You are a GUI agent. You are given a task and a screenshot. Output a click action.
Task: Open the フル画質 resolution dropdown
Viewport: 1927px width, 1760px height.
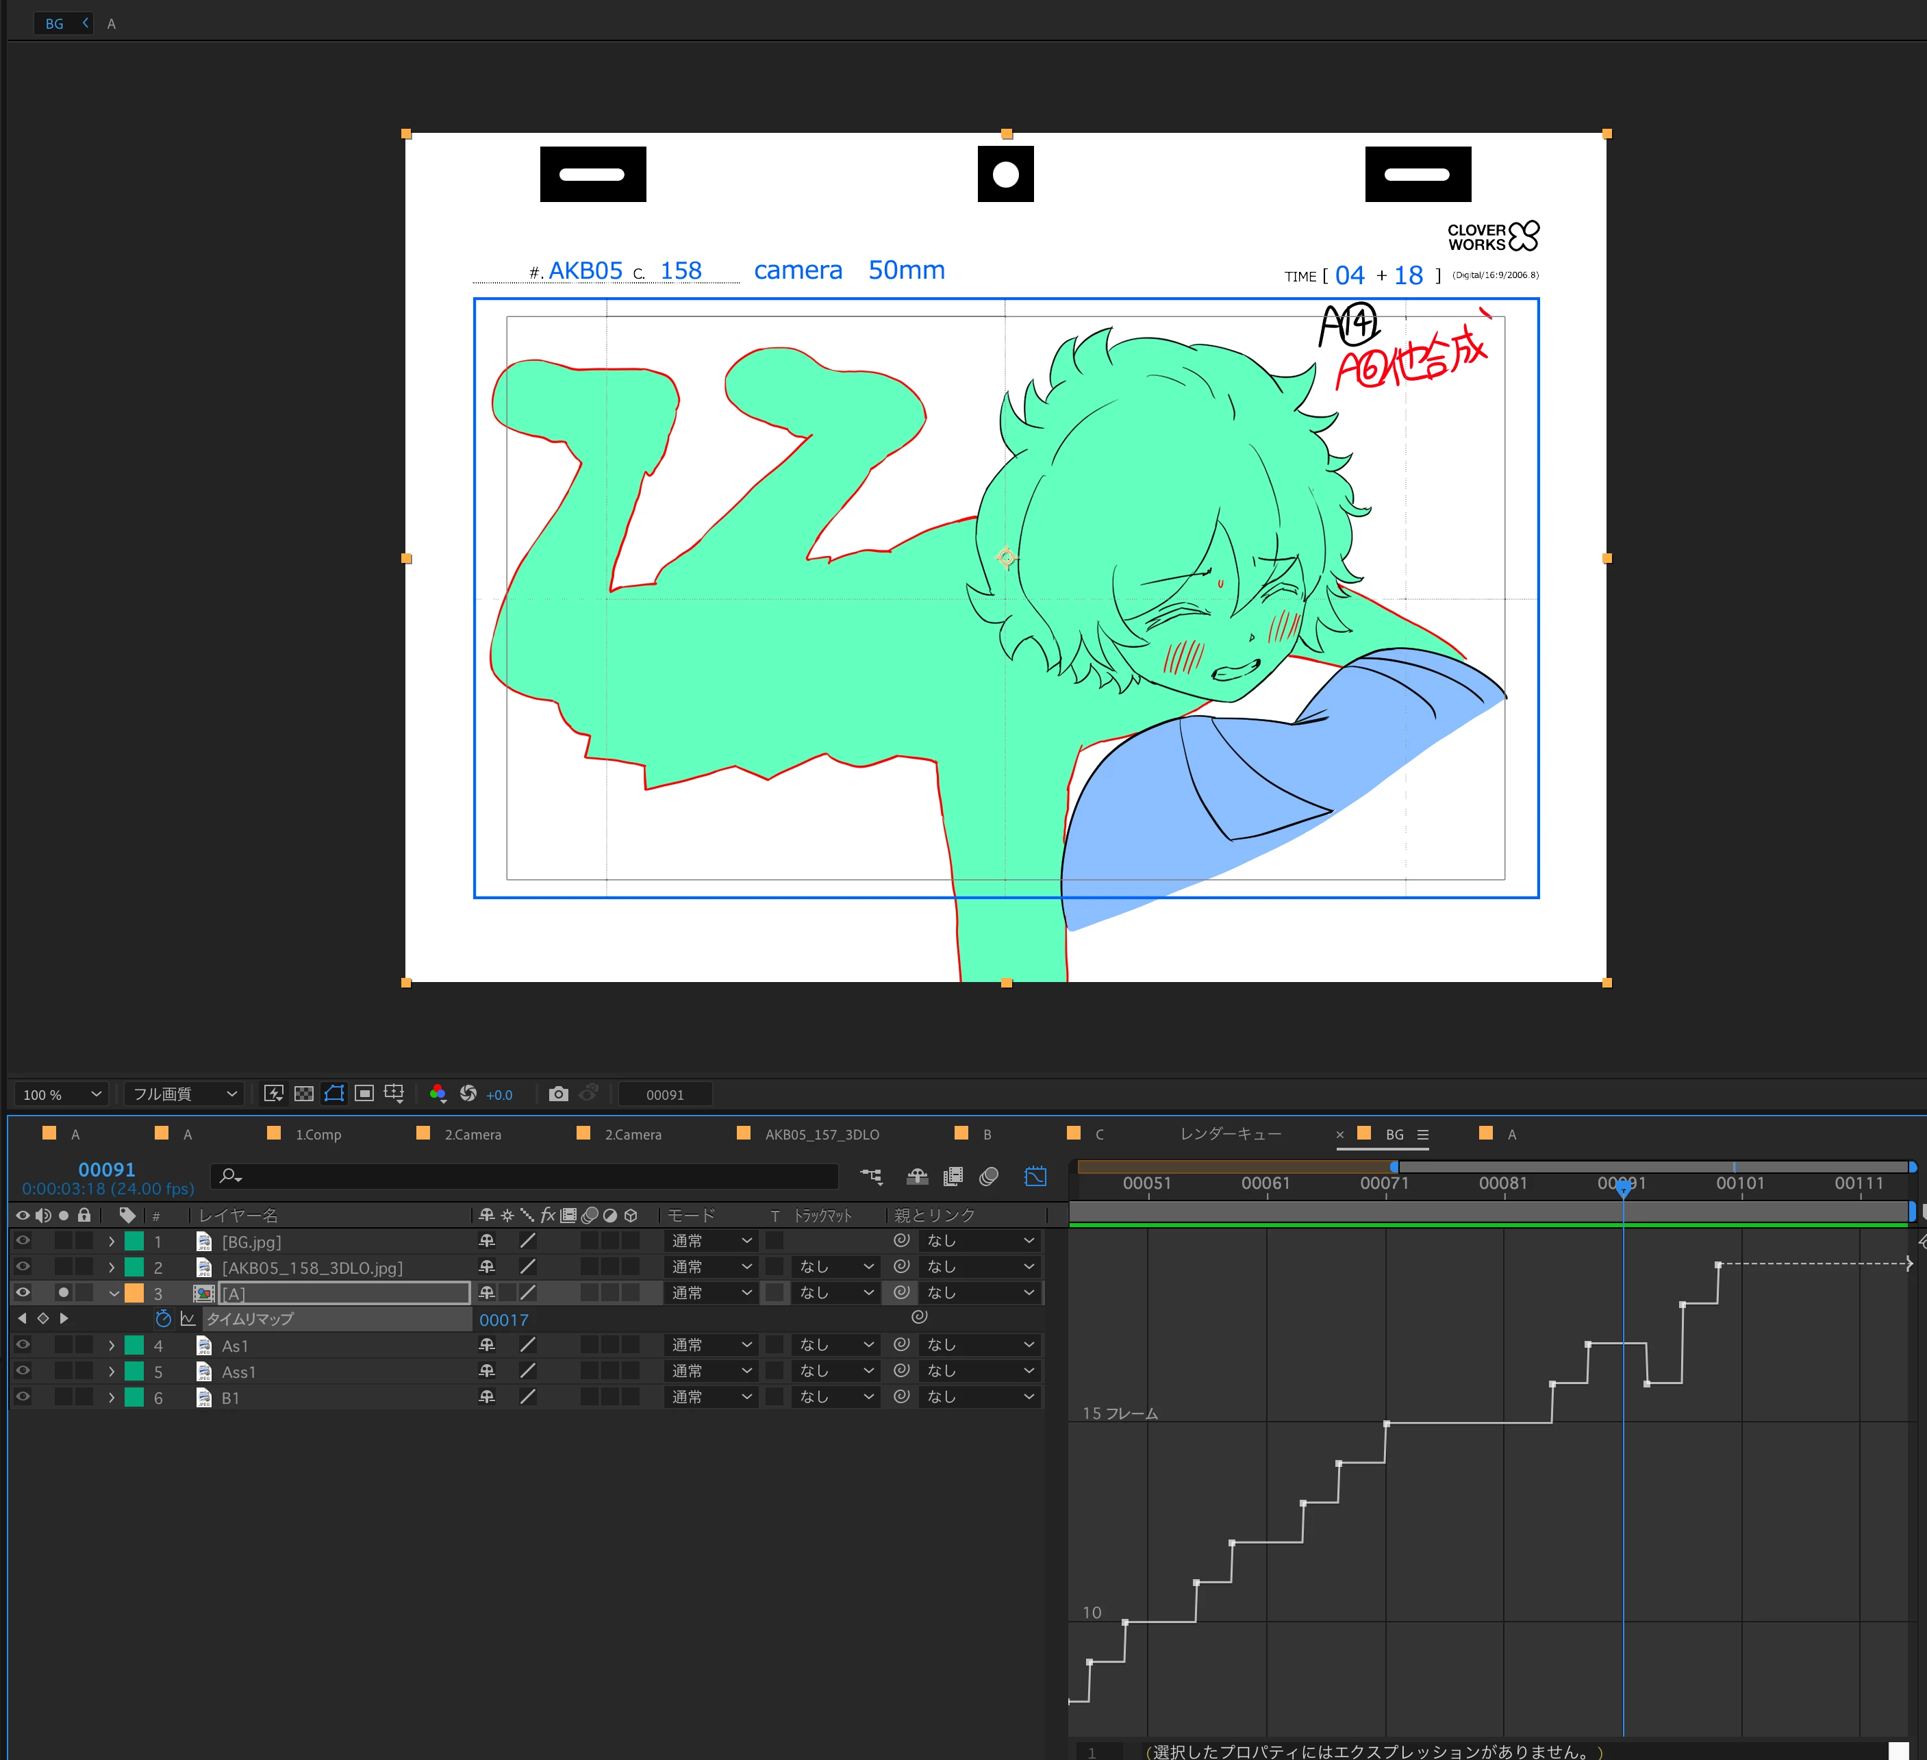click(x=184, y=1094)
